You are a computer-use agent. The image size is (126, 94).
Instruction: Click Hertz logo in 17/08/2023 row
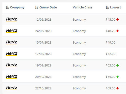(12, 54)
